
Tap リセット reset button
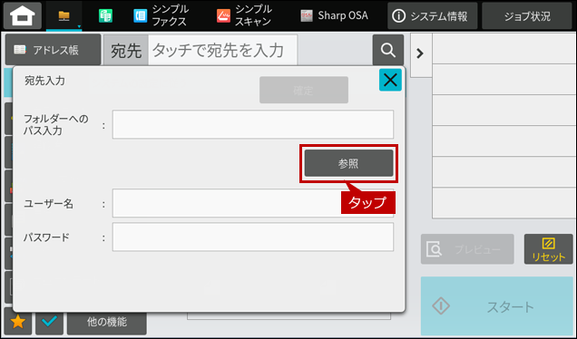click(548, 249)
